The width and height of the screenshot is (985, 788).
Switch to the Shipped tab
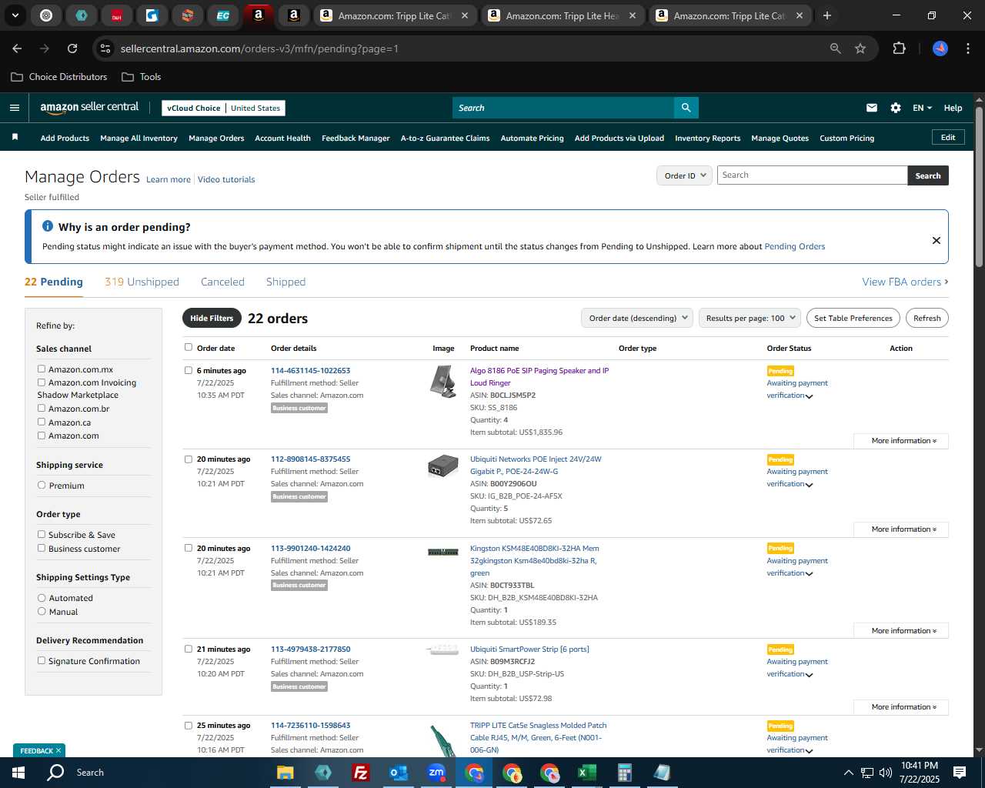(x=285, y=282)
